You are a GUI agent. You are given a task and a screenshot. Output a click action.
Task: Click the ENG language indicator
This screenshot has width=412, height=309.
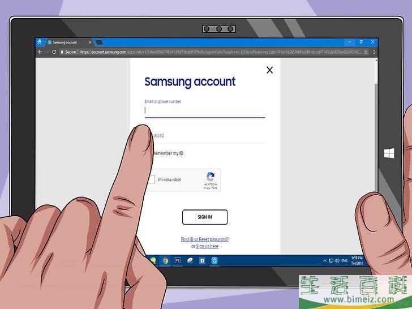pos(345,261)
